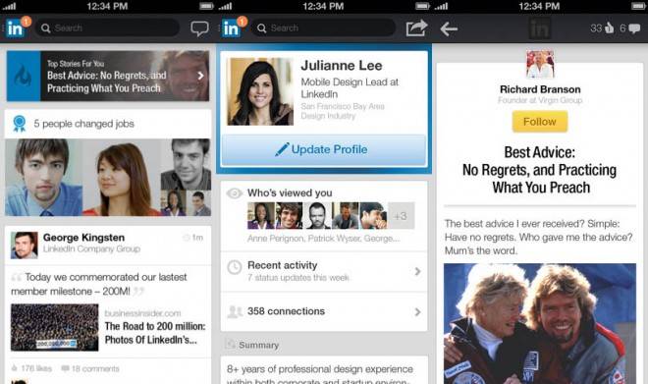This screenshot has width=648, height=384.
Task: Tap the 8+ years of professional design summary
Action: click(x=320, y=374)
